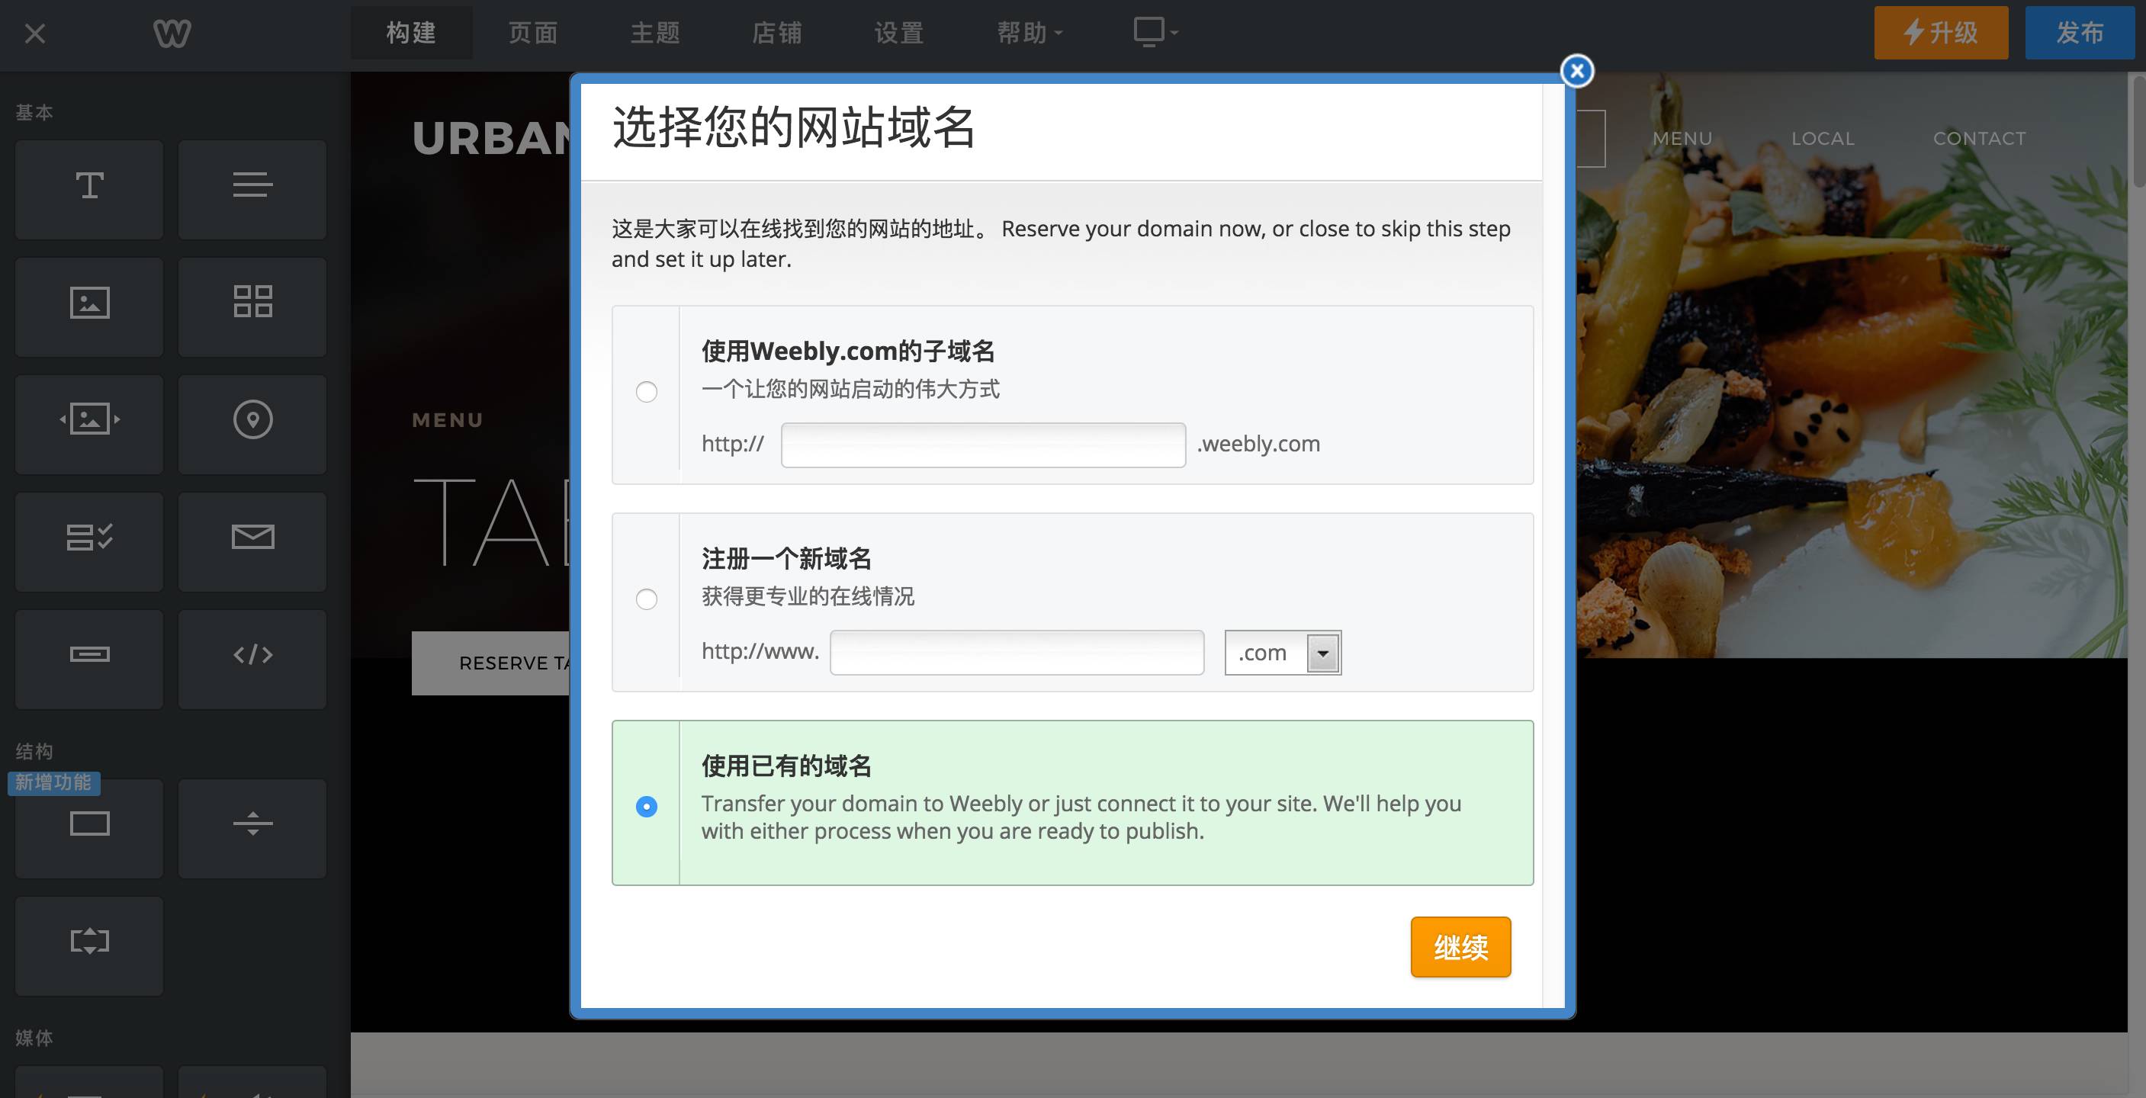
Task: Select register a new domain radio
Action: tap(647, 599)
